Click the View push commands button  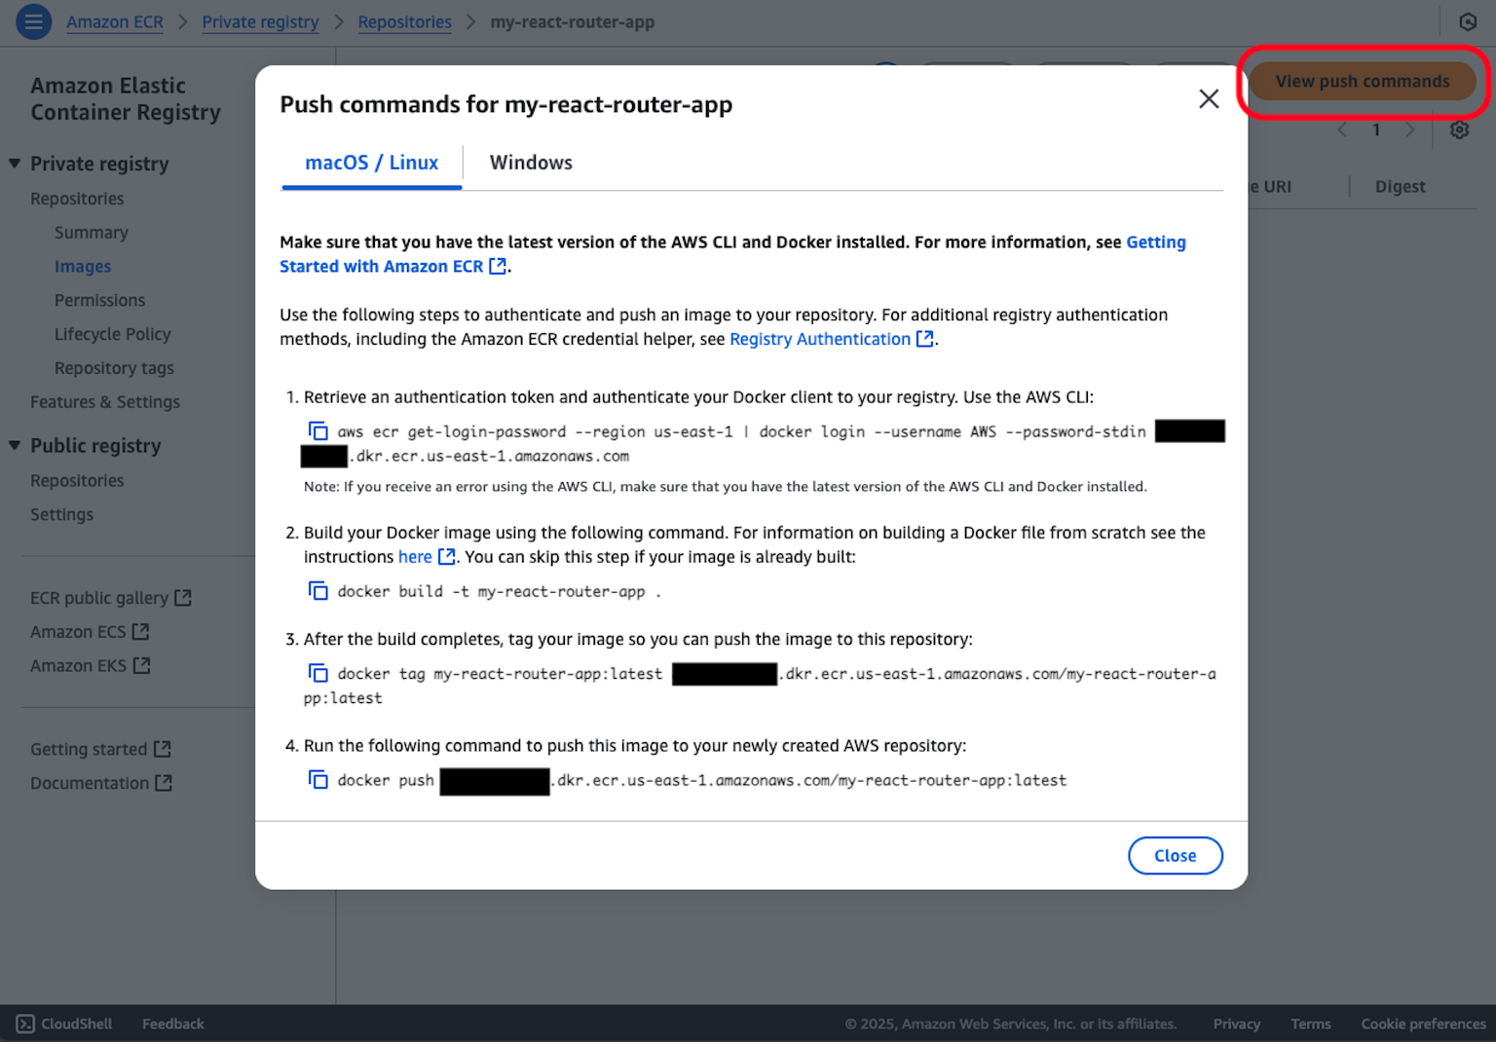tap(1362, 81)
